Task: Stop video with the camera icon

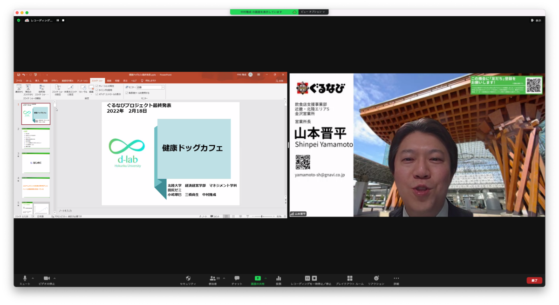Action: click(x=46, y=278)
